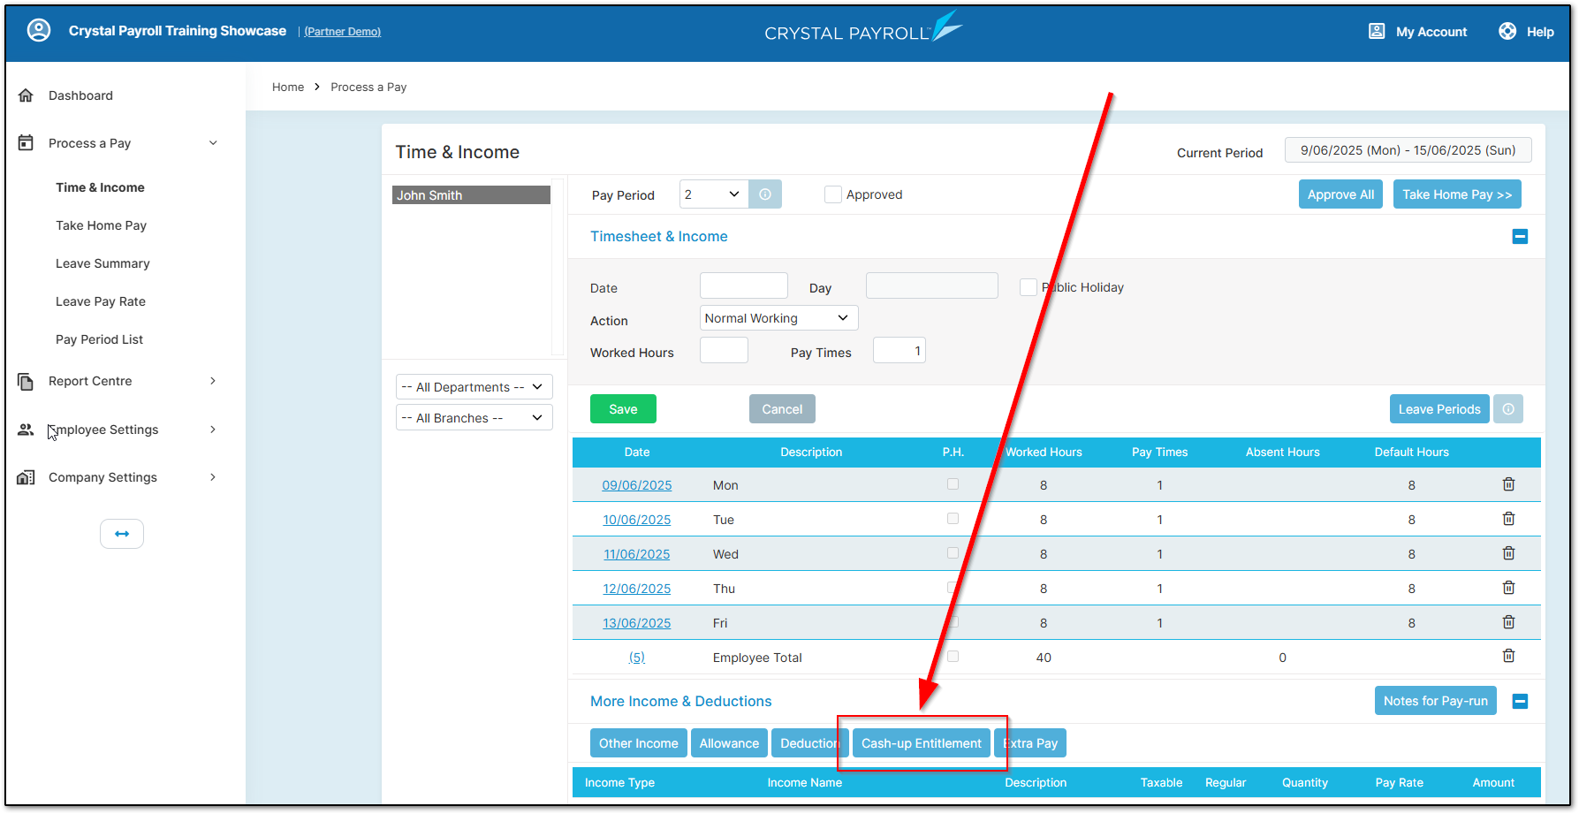Click Take Home Pay >> button

tap(1457, 194)
